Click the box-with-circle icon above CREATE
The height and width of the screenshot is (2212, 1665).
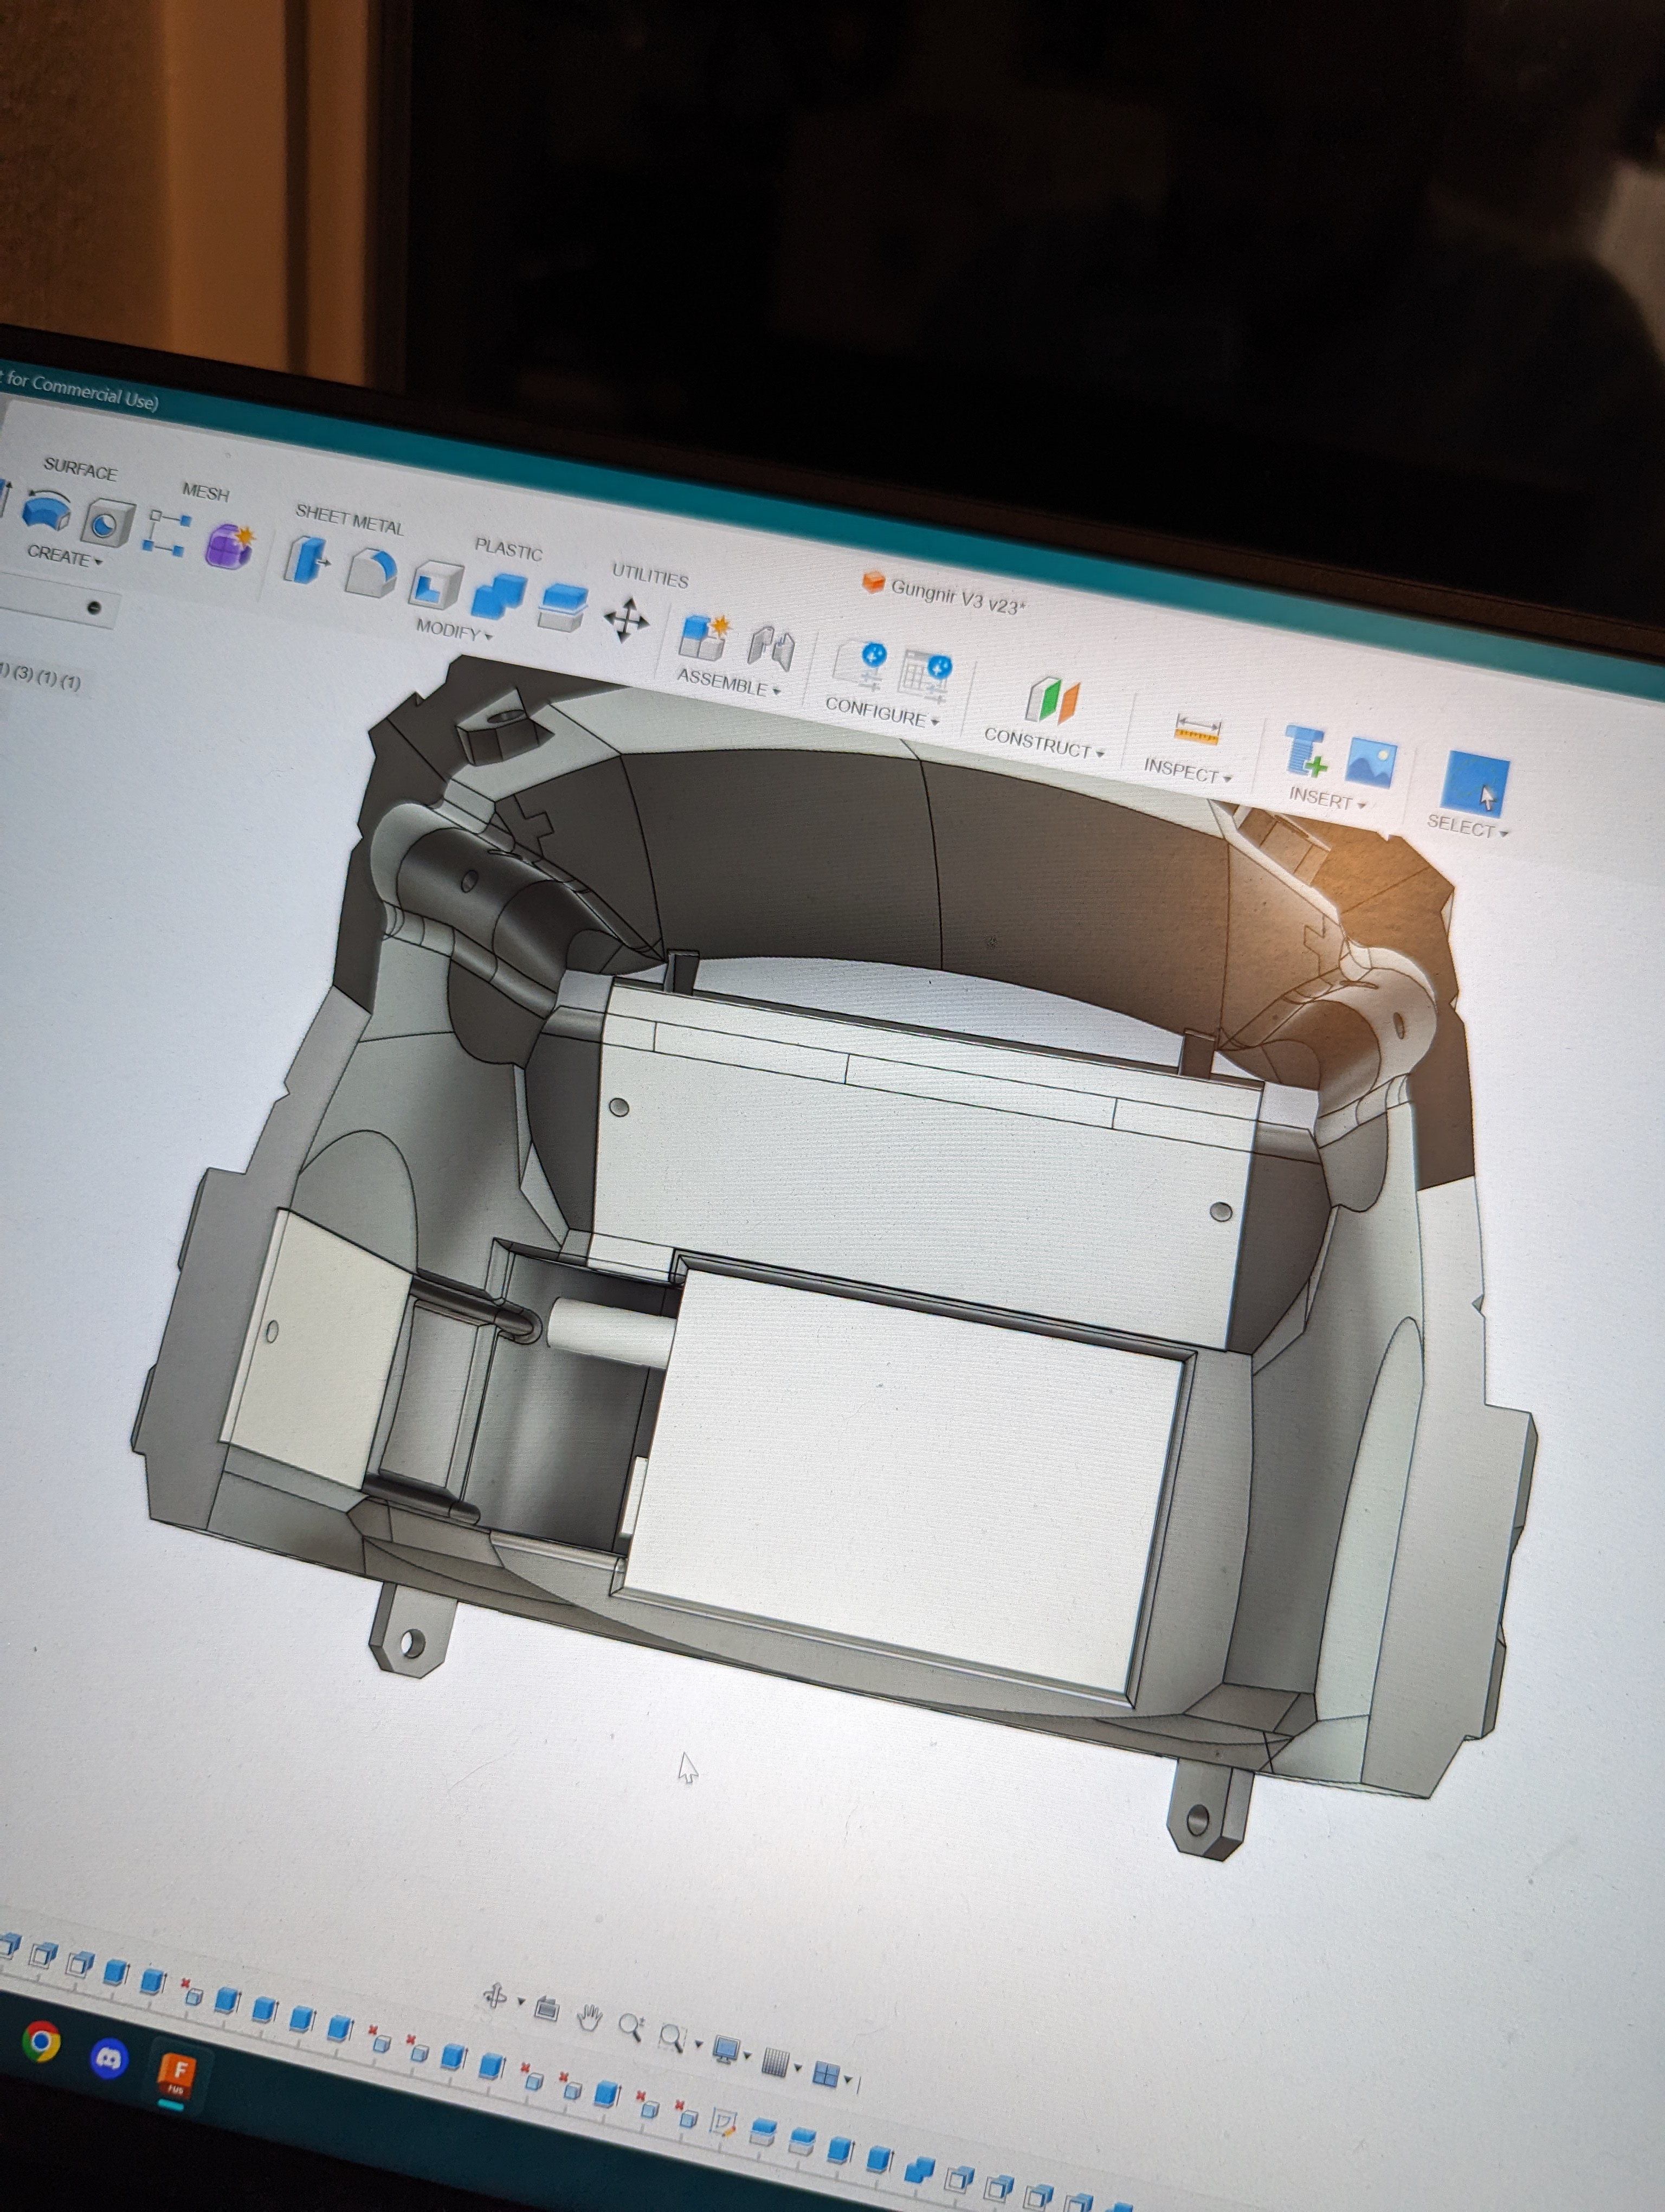coord(107,523)
